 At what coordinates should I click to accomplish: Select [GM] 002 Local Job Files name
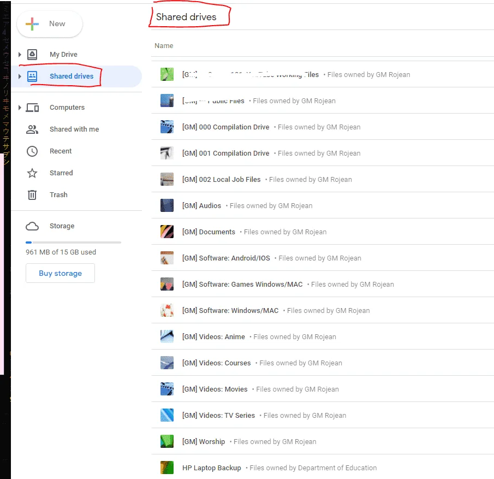221,180
